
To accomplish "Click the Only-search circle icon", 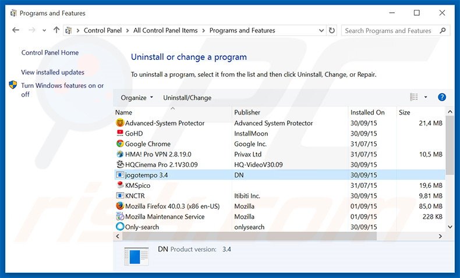I will click(120, 227).
